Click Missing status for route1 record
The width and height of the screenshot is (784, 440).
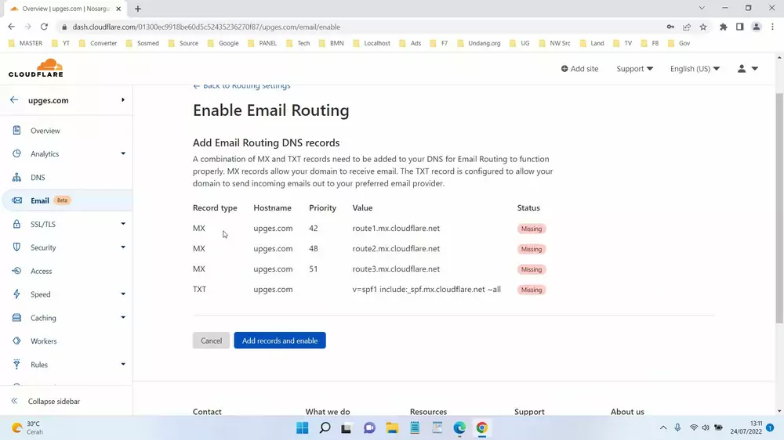pyautogui.click(x=531, y=229)
